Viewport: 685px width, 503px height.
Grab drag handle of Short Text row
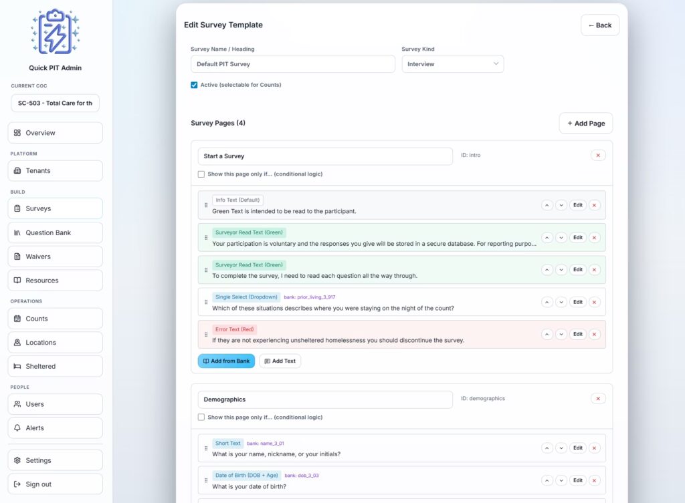coord(206,448)
